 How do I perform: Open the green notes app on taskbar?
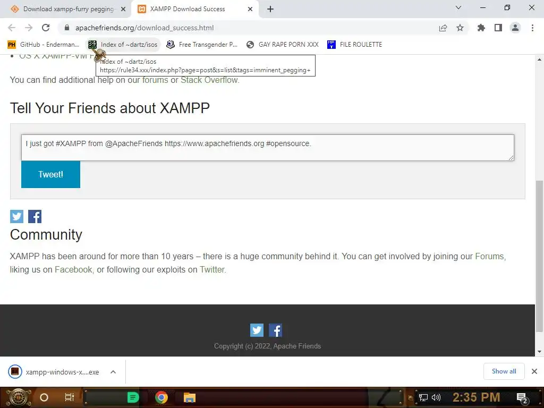click(133, 397)
